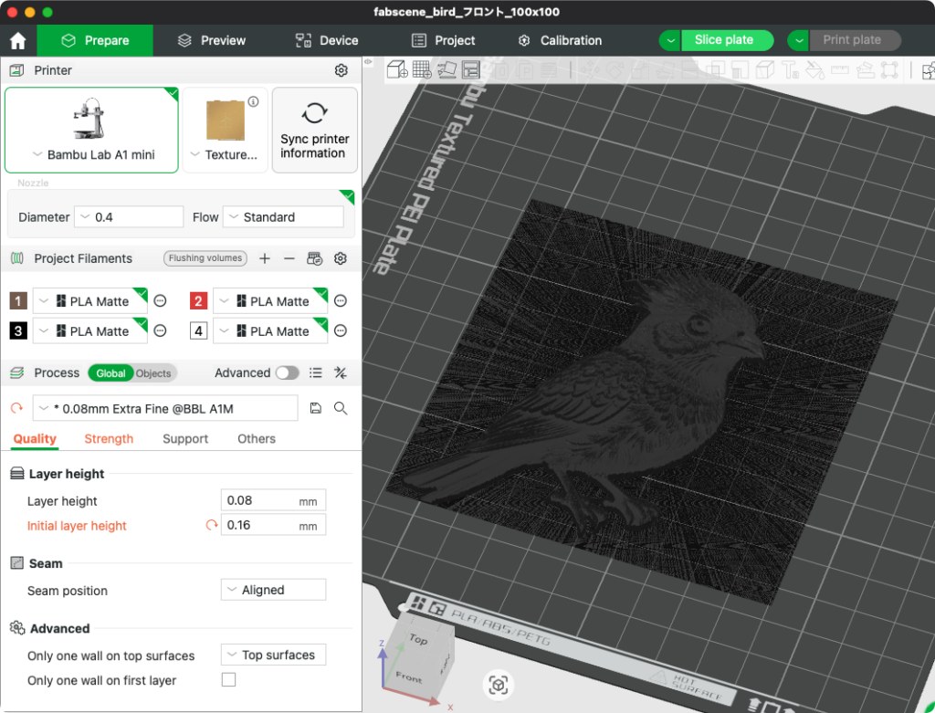
Task: Open filament 4 PLA Matte dropdown
Action: tap(270, 330)
